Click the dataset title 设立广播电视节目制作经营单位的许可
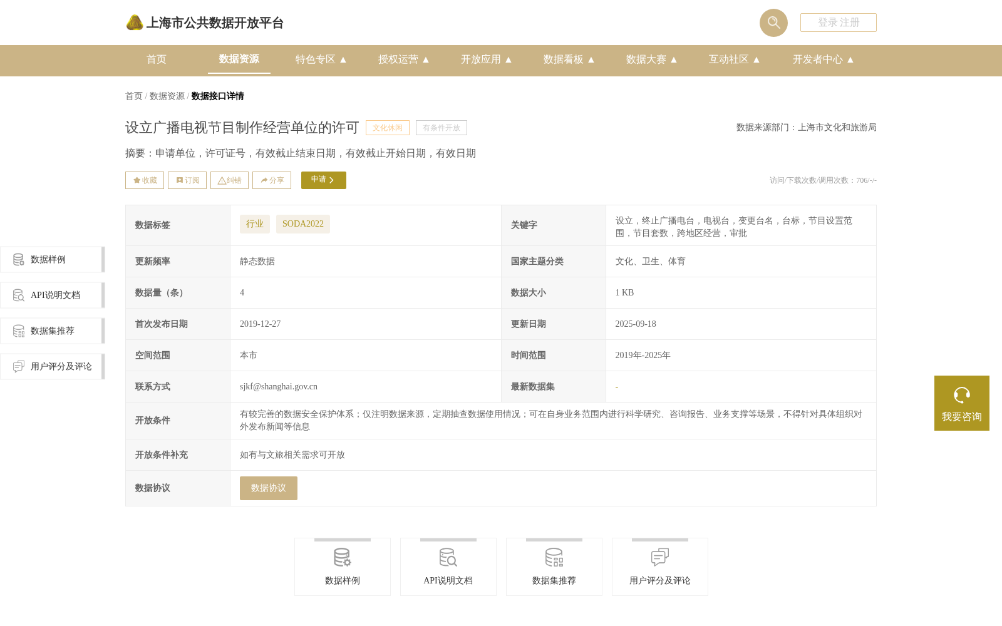Screen dimensions: 1002x626 tap(242, 128)
